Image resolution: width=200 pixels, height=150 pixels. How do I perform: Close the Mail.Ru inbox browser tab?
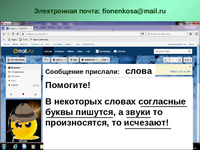point(32,28)
